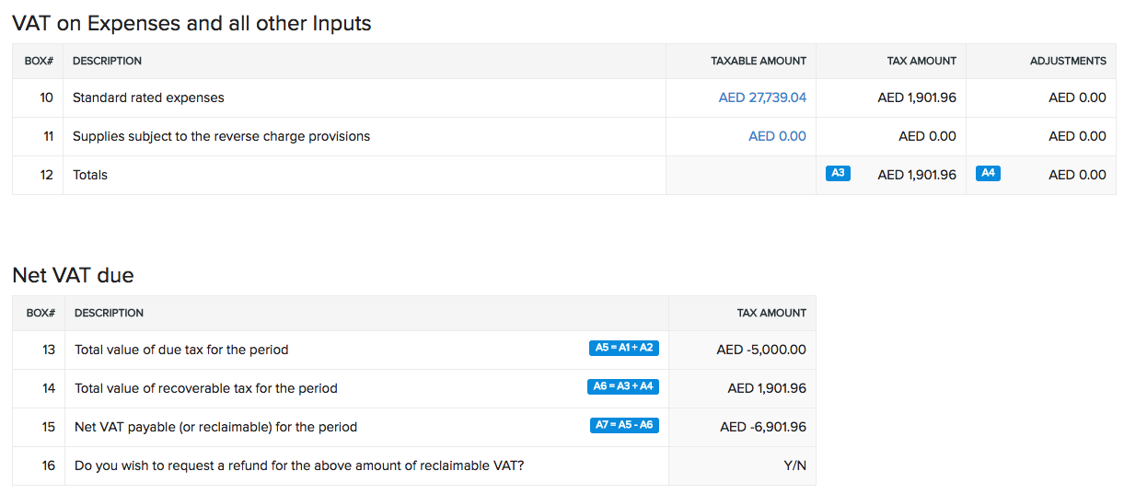Image resolution: width=1124 pixels, height=494 pixels.
Task: Click the ADJUSTMENTS column header
Action: [1068, 61]
